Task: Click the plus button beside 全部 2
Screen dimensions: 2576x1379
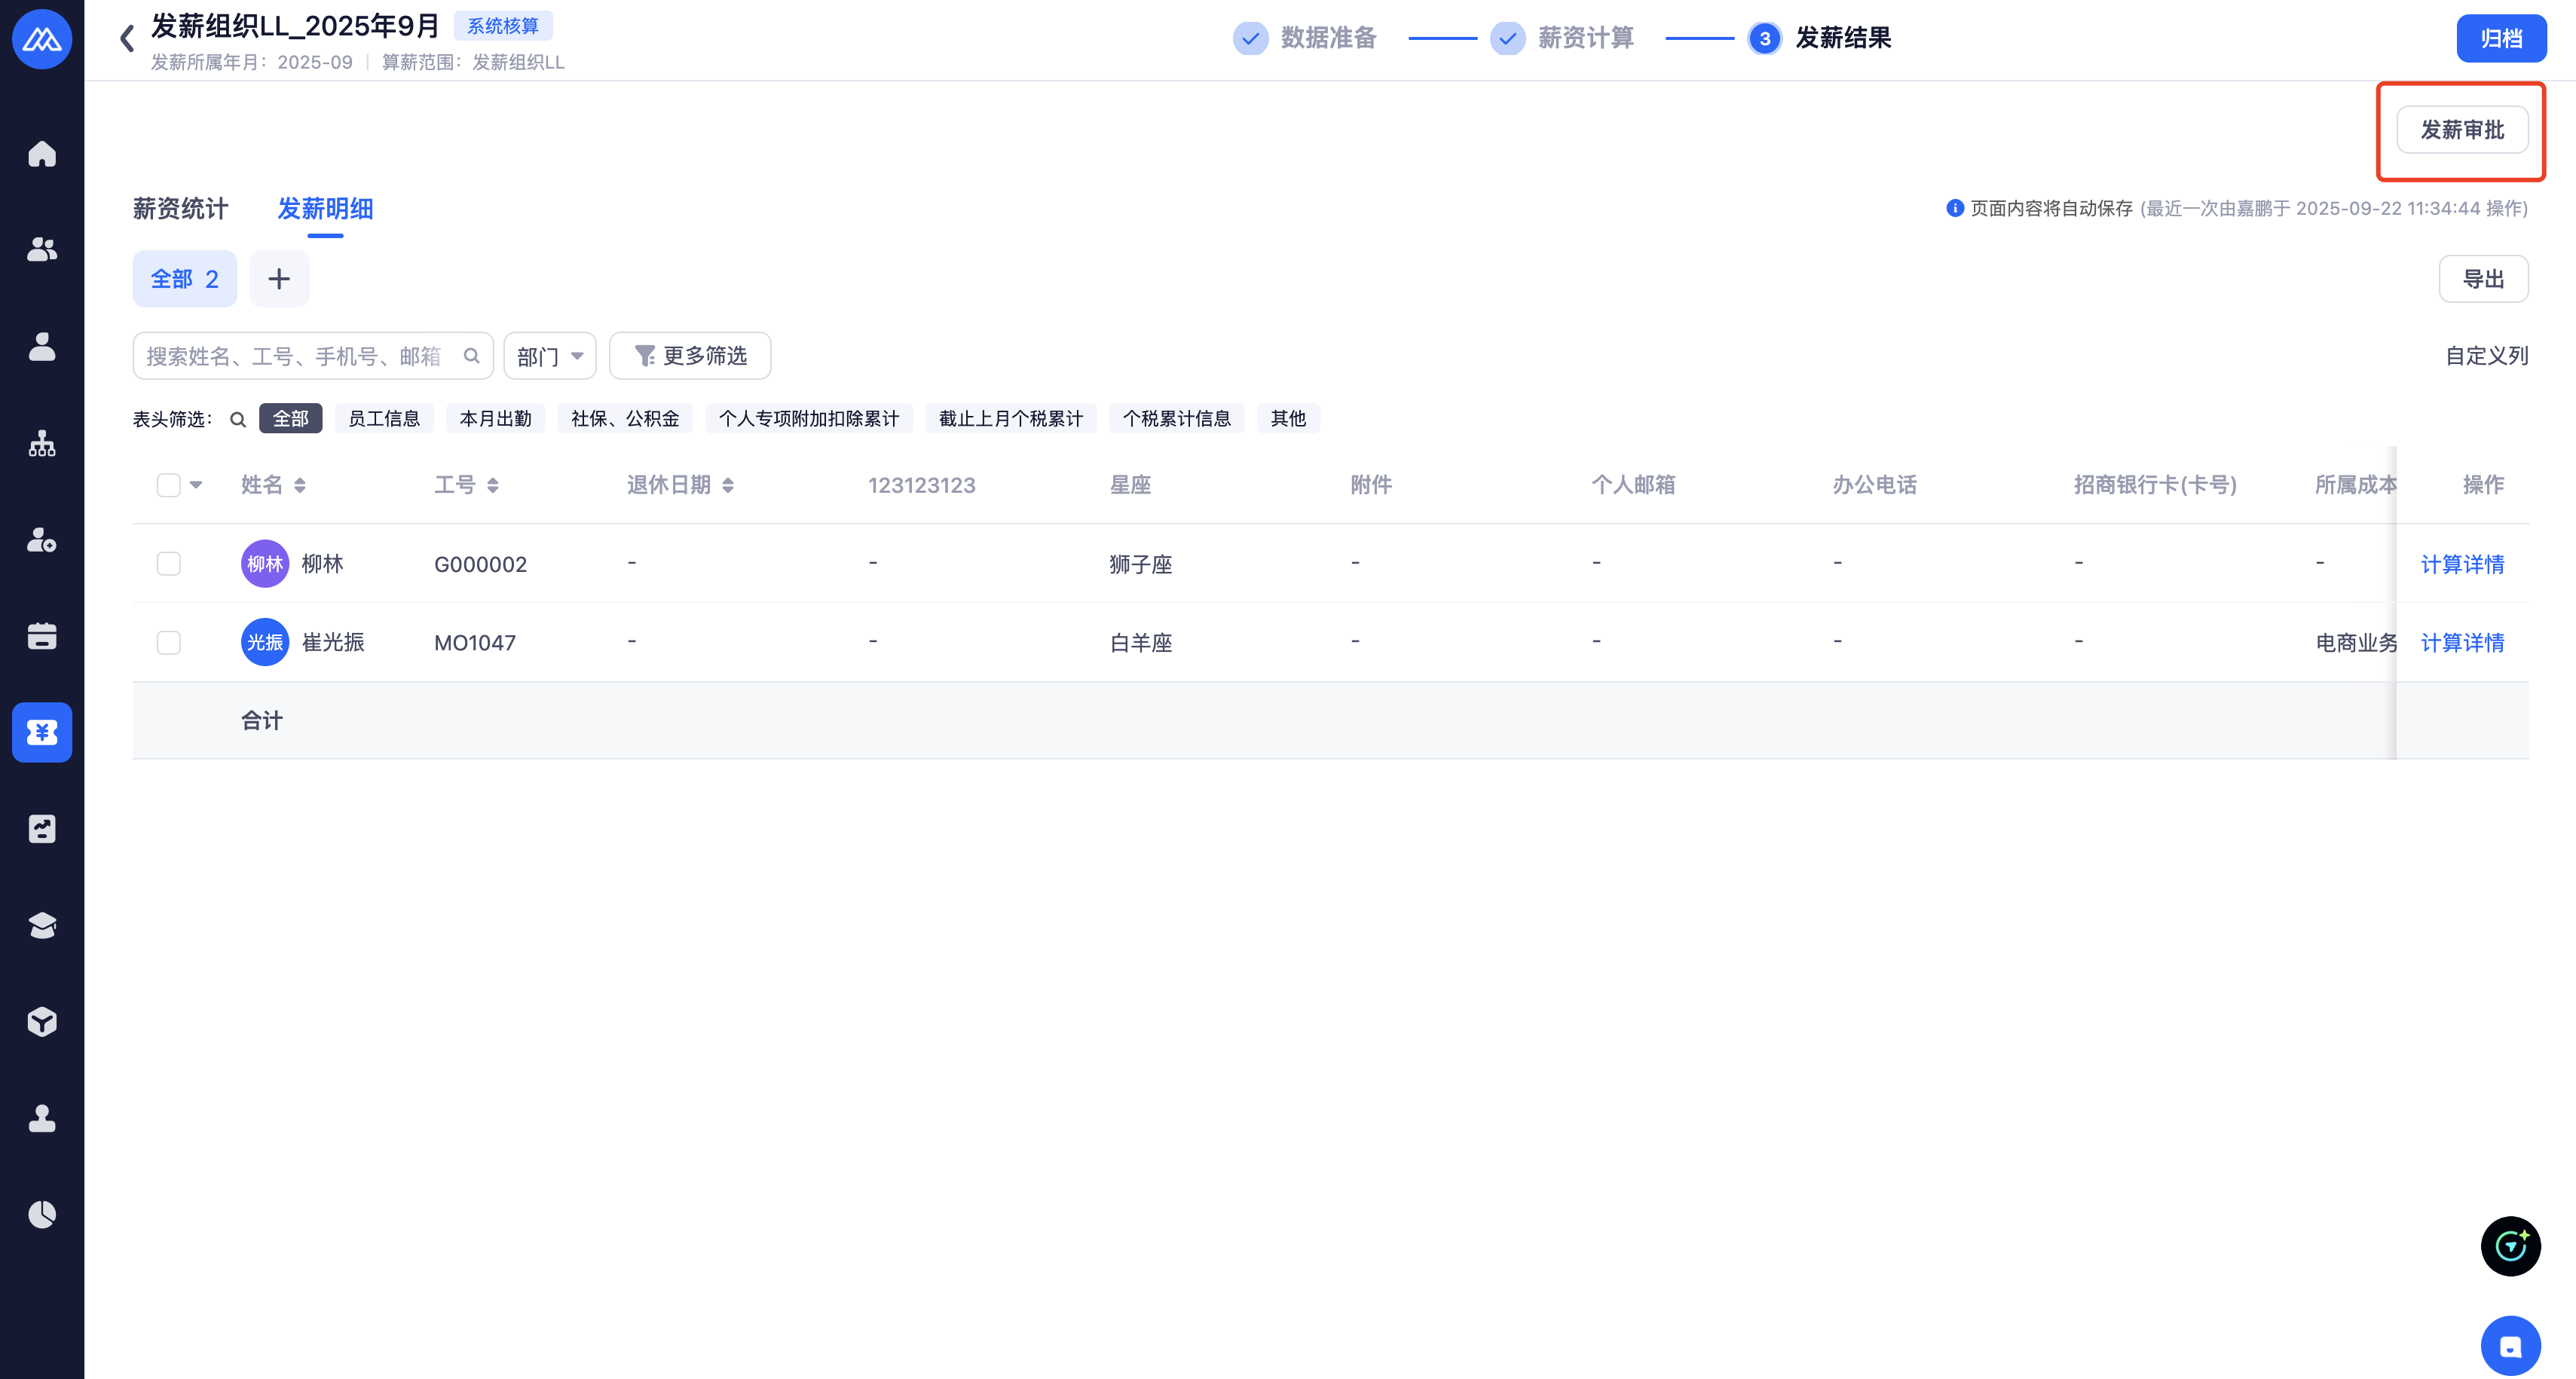Action: (279, 279)
